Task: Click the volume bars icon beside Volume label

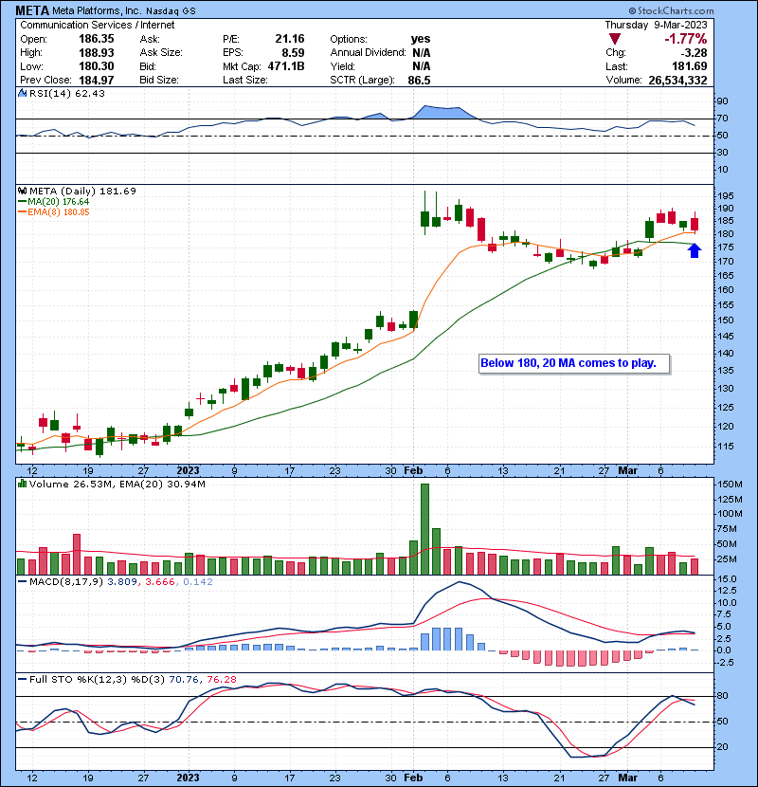Action: pyautogui.click(x=22, y=484)
